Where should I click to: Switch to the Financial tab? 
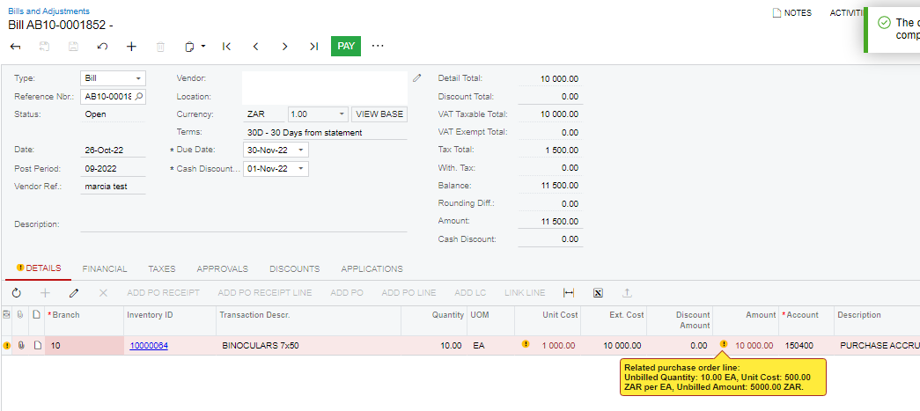pos(105,268)
